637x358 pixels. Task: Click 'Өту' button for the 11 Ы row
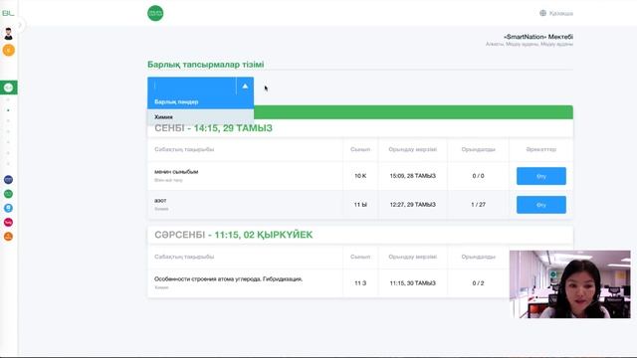[541, 205]
